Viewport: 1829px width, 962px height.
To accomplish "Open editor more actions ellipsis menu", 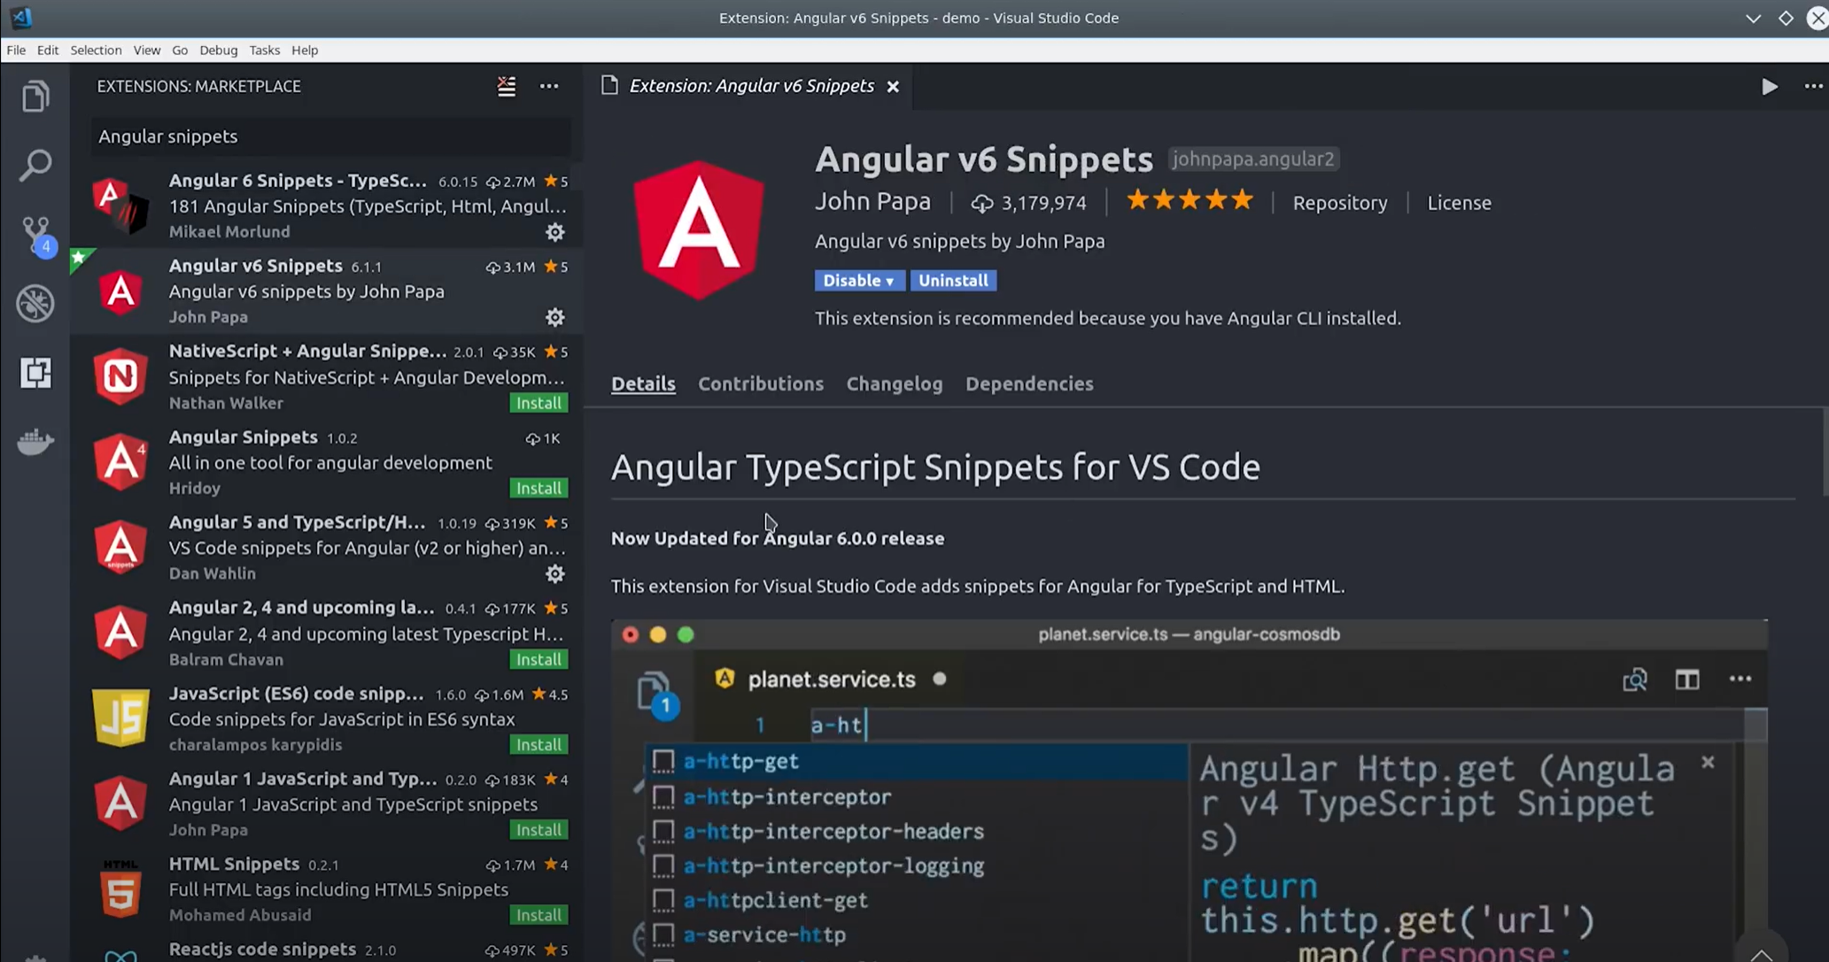I will (x=1813, y=86).
